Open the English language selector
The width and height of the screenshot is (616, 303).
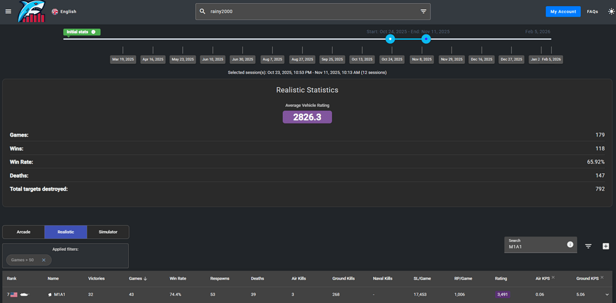64,12
